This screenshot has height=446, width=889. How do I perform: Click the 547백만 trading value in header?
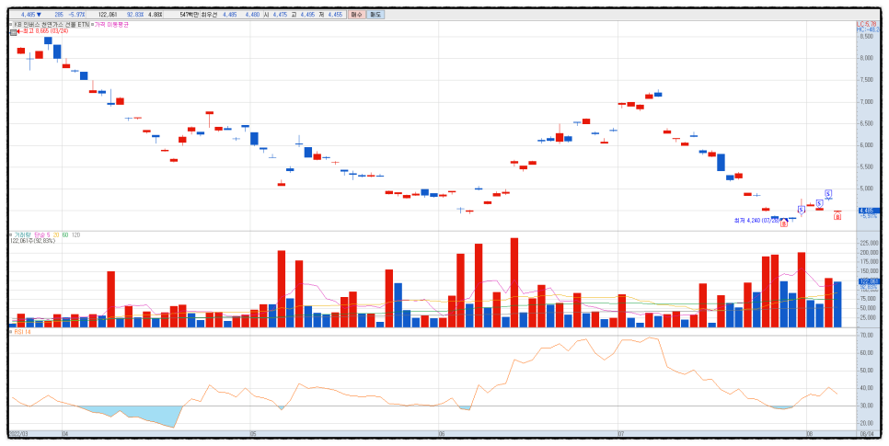tap(190, 15)
